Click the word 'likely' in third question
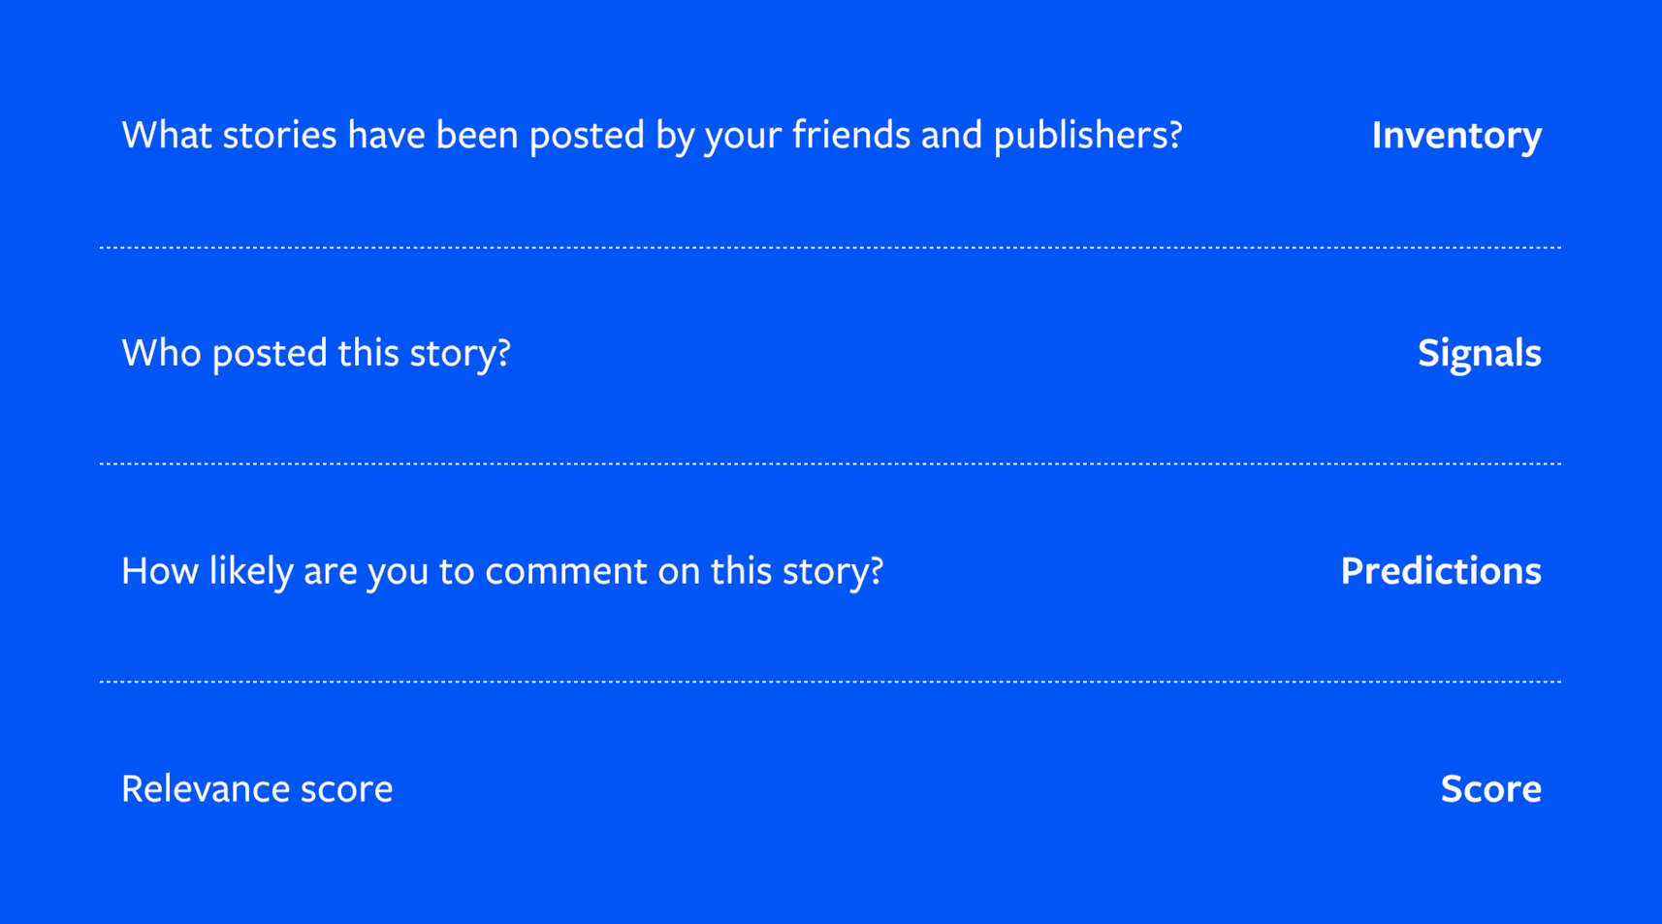 250,572
